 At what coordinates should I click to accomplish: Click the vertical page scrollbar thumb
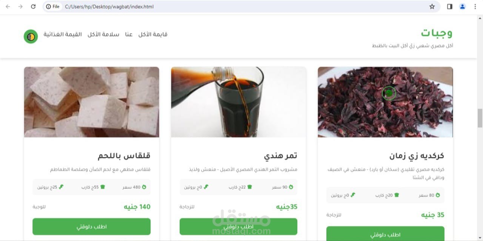(480, 118)
